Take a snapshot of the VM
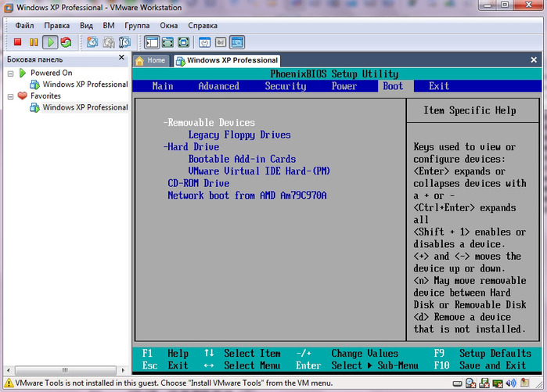The width and height of the screenshot is (547, 392). coord(92,42)
